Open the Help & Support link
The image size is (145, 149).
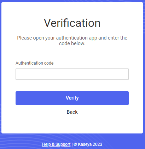[56, 144]
